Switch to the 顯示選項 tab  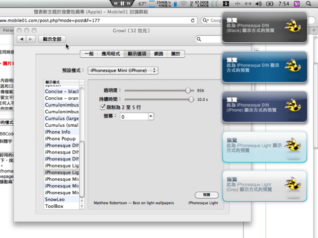tap(137, 54)
